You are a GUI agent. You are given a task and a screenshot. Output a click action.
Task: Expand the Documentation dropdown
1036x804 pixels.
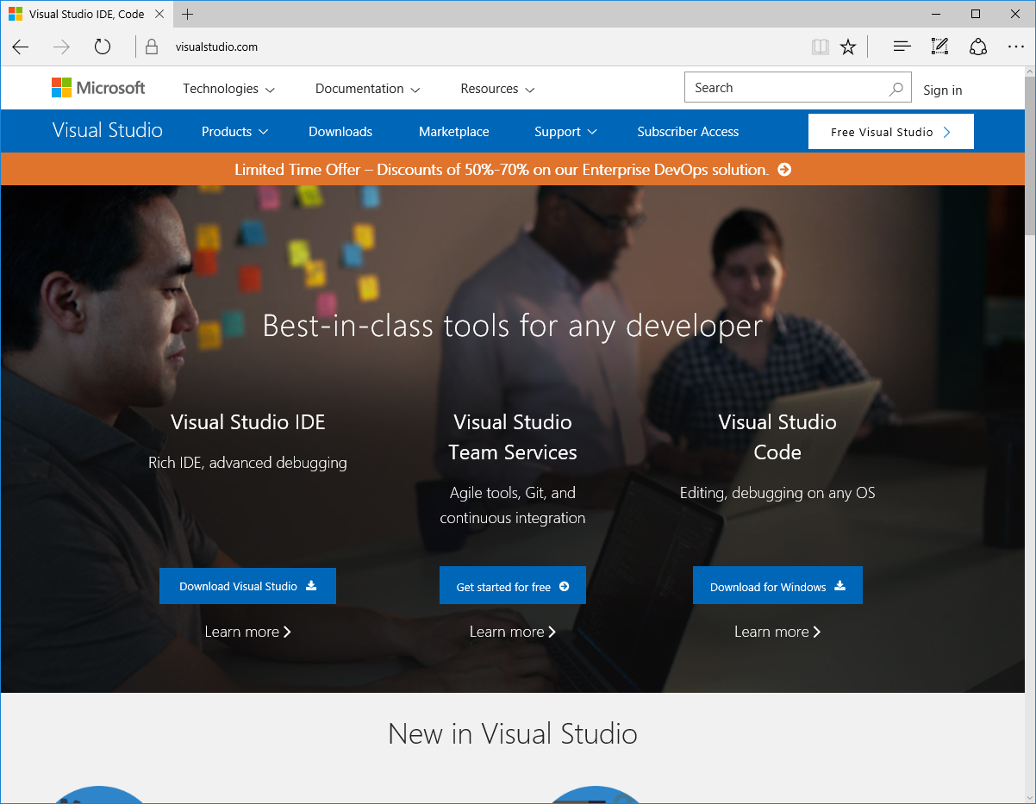tap(367, 89)
